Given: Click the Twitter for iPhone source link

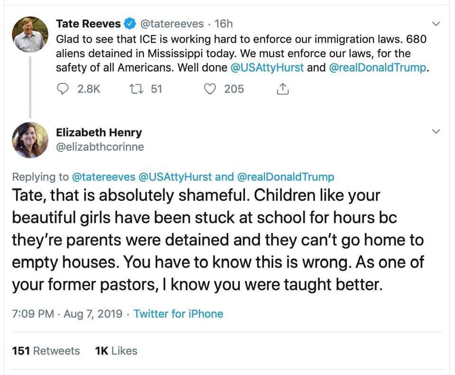Looking at the screenshot, I should pos(178,314).
